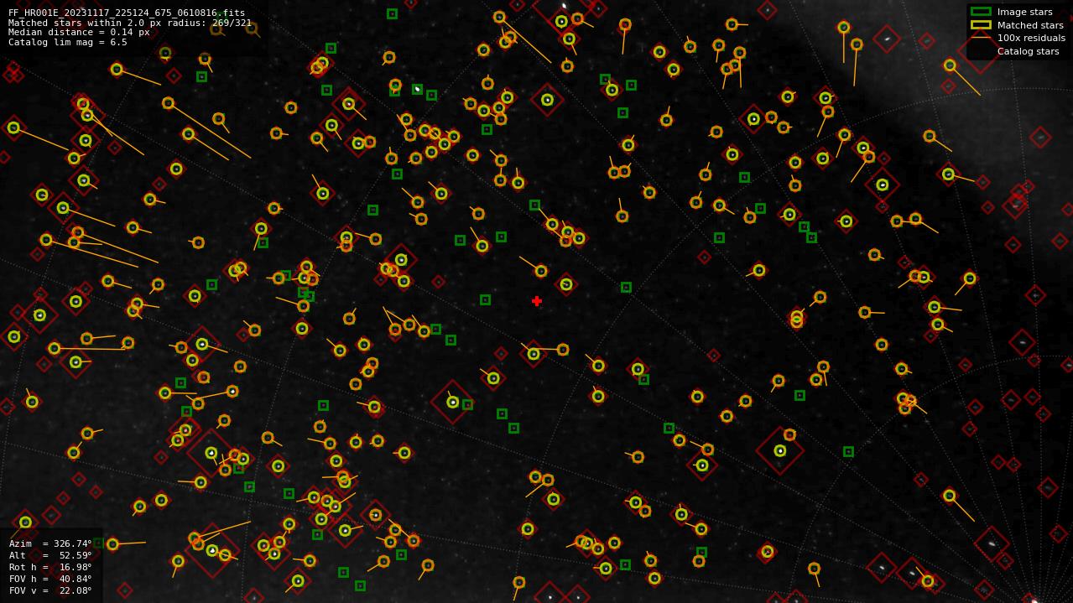Click the yellow Matched stars legend swatch

click(981, 25)
